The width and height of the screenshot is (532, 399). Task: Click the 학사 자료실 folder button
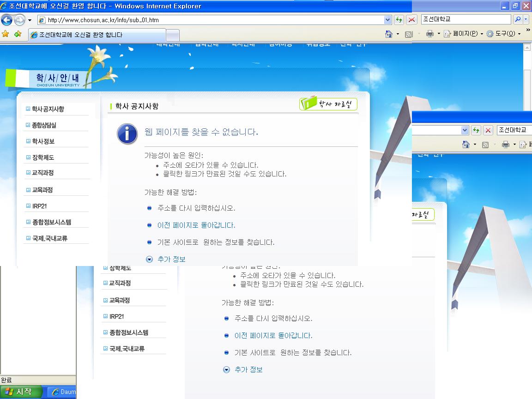point(328,103)
